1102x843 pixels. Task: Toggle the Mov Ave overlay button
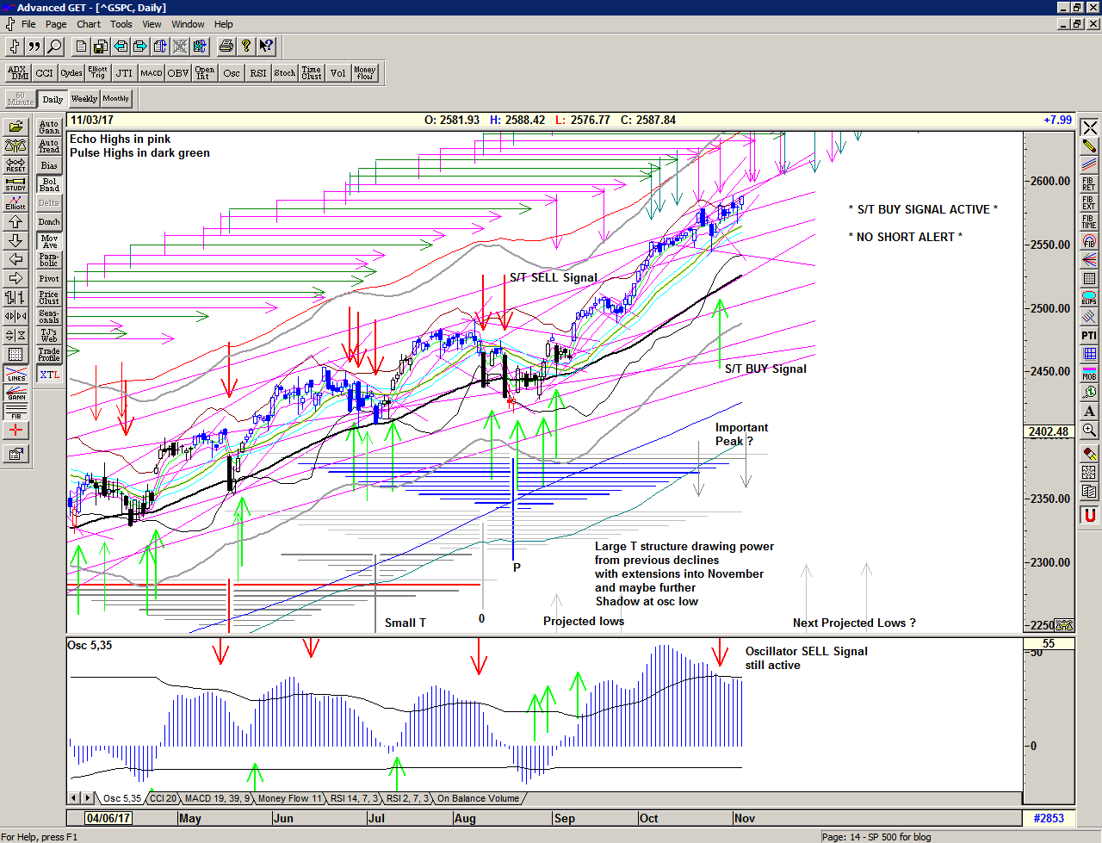49,241
